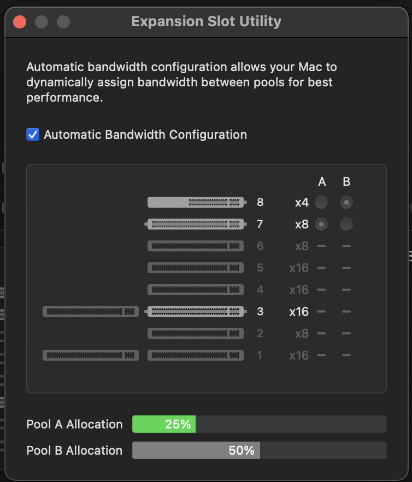
Task: Select Pool A radio for slot 7
Action: (321, 224)
